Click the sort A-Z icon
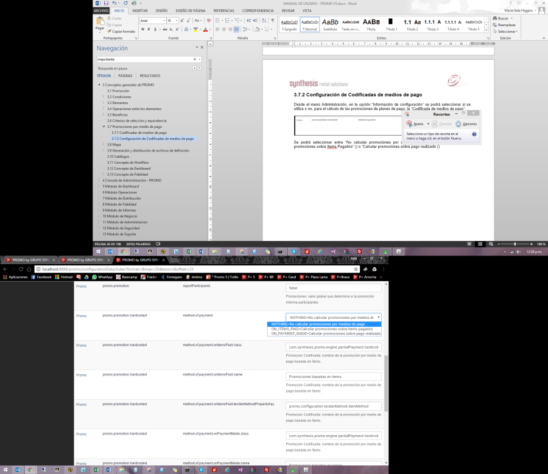The image size is (548, 474). (x=264, y=21)
